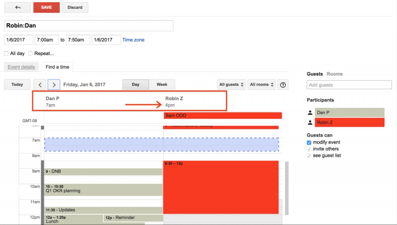The image size is (397, 225).
Task: Click person icon beside Dan P
Action: point(310,112)
